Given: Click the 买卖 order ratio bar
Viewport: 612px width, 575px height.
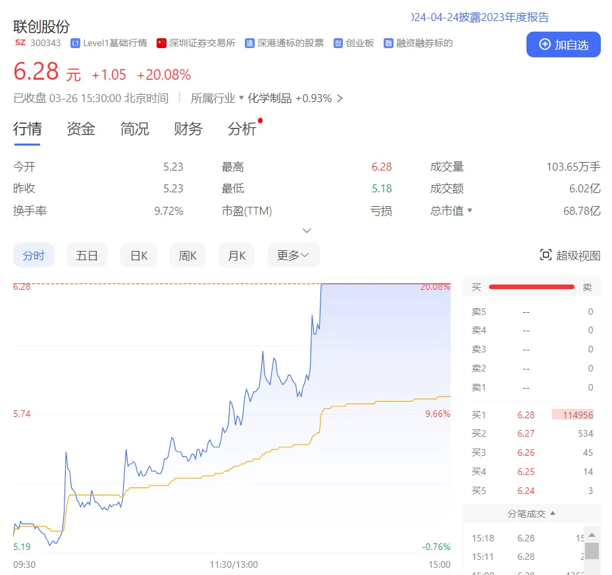Looking at the screenshot, I should pos(532,287).
